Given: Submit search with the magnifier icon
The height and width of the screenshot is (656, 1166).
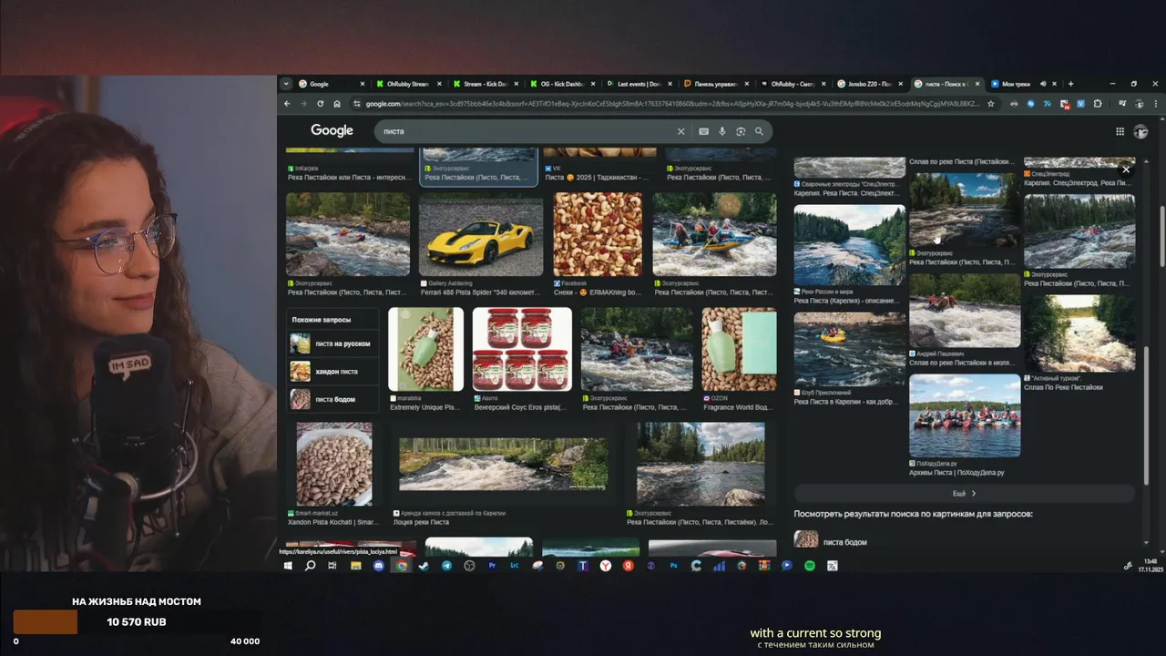Looking at the screenshot, I should 759,131.
